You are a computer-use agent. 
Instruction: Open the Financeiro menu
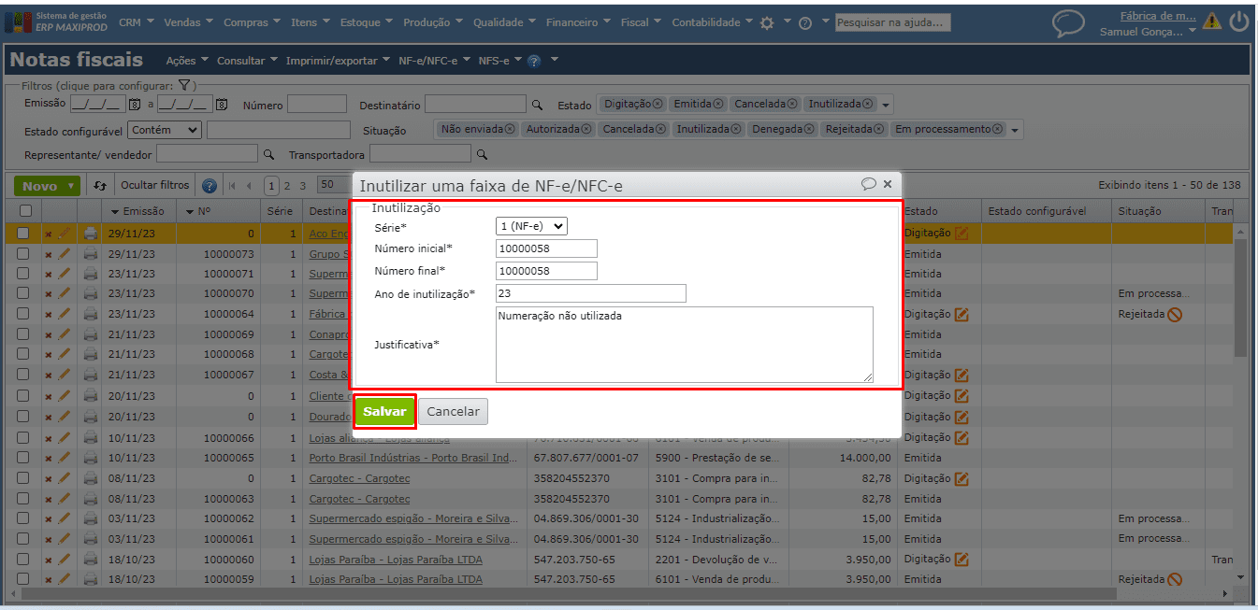pos(579,22)
